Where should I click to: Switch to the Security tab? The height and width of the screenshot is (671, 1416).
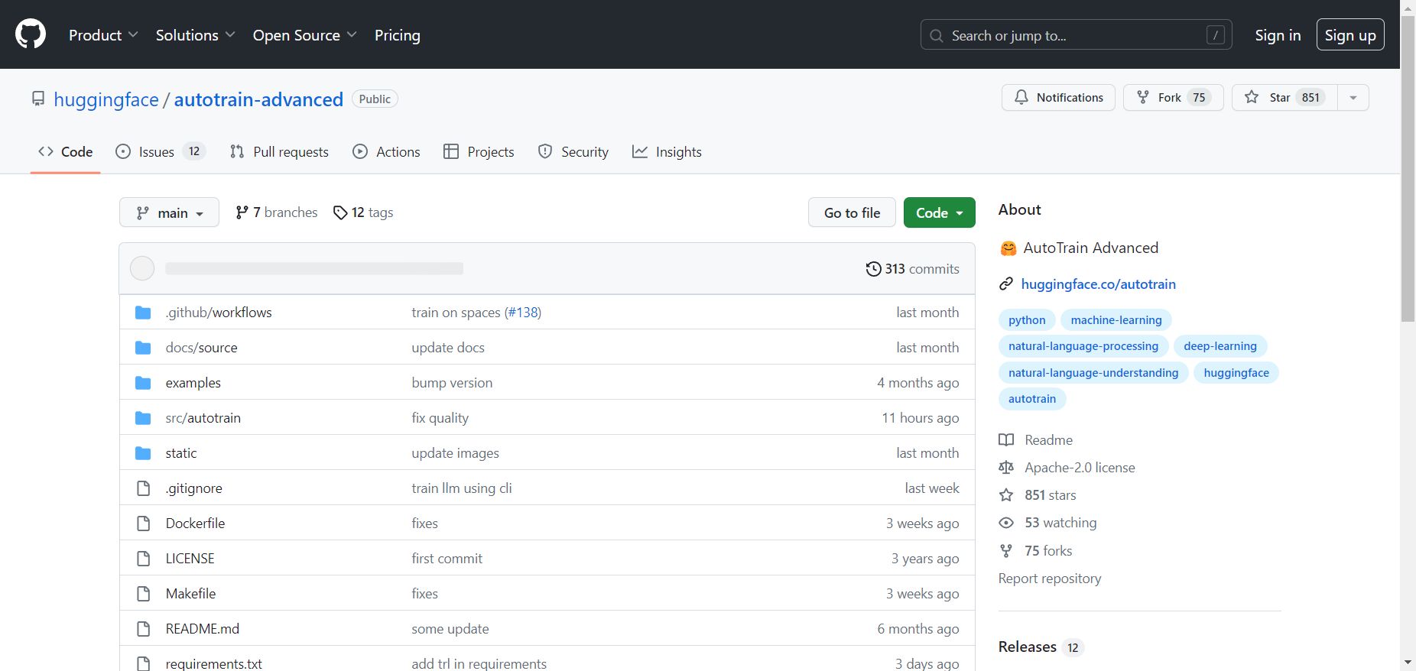click(573, 151)
